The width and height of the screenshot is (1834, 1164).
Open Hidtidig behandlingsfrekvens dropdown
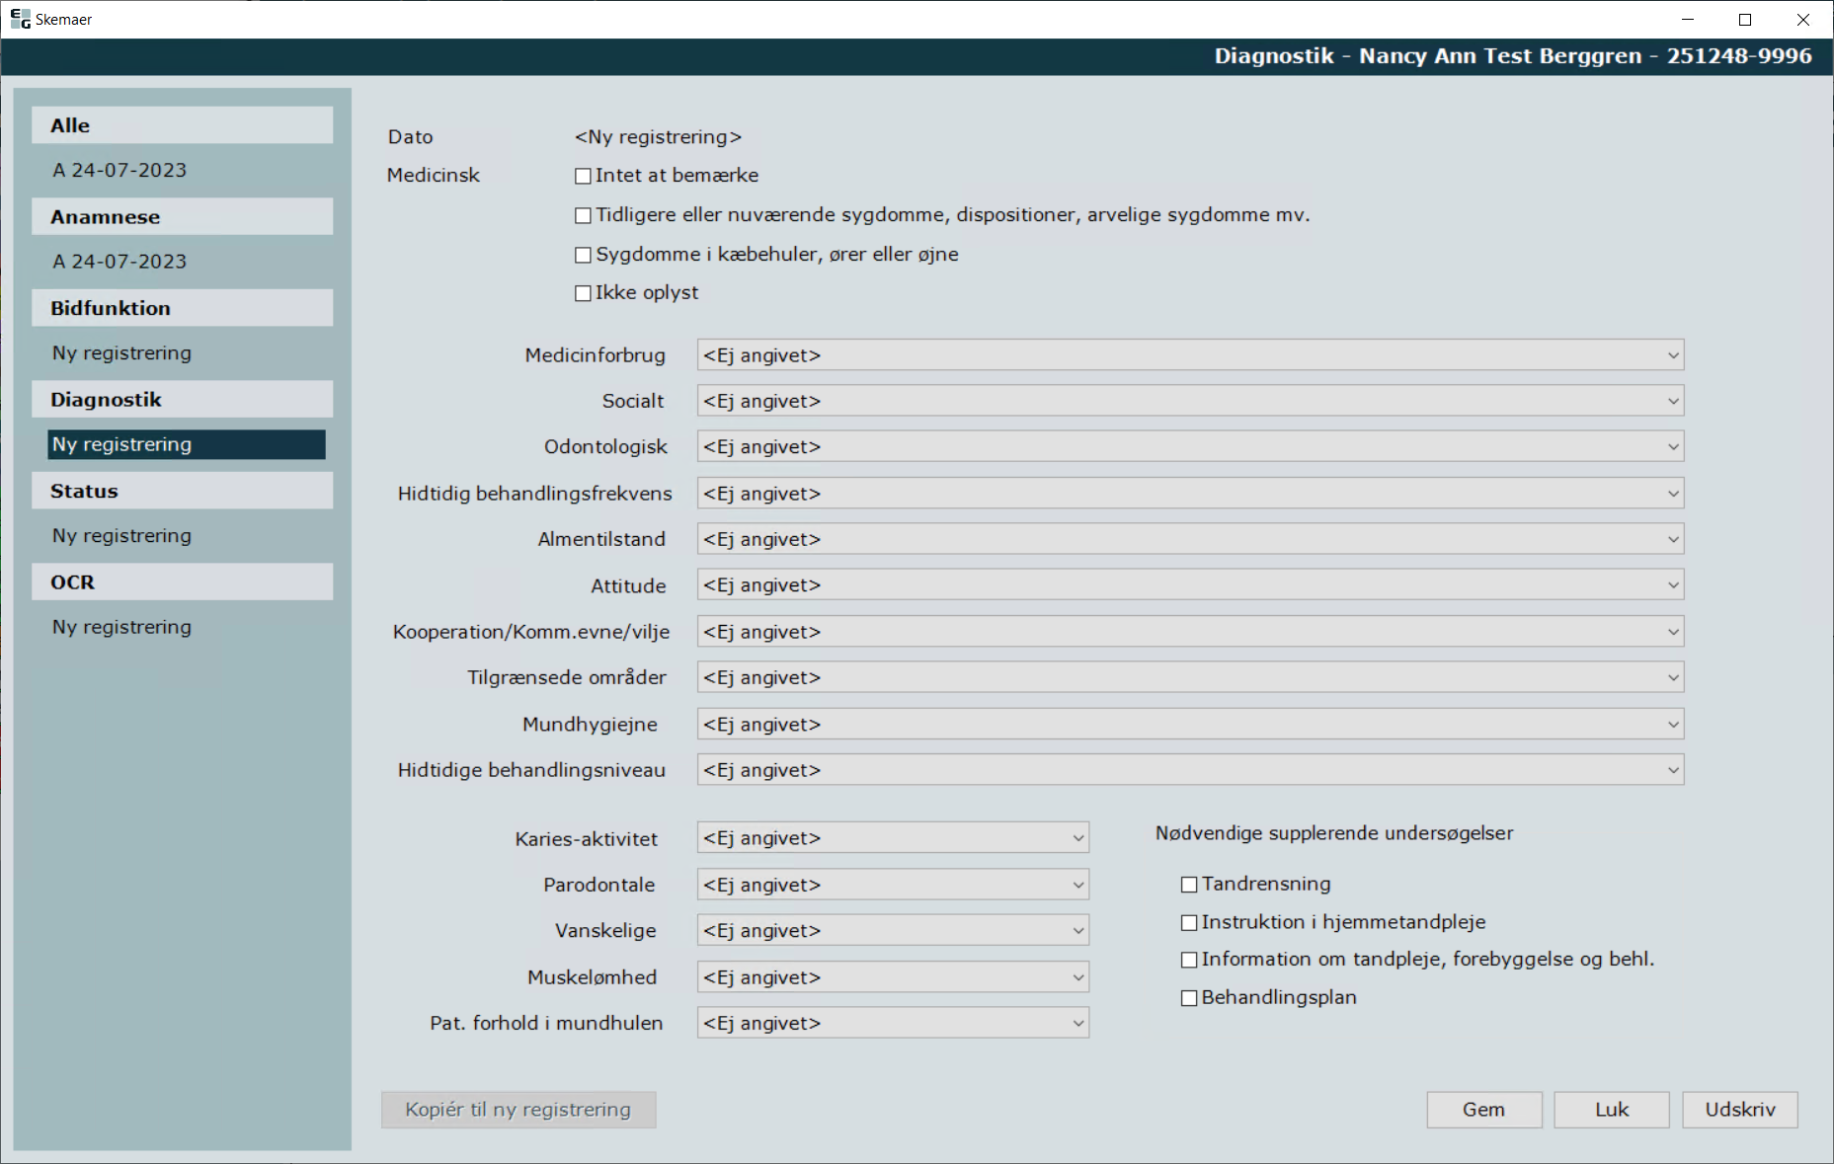click(1190, 494)
